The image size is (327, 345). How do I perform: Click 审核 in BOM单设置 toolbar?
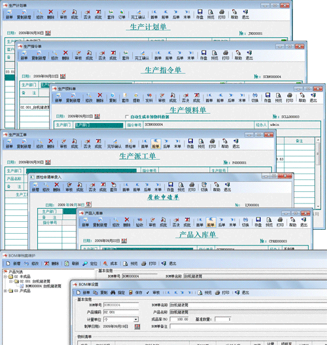[153, 293]
